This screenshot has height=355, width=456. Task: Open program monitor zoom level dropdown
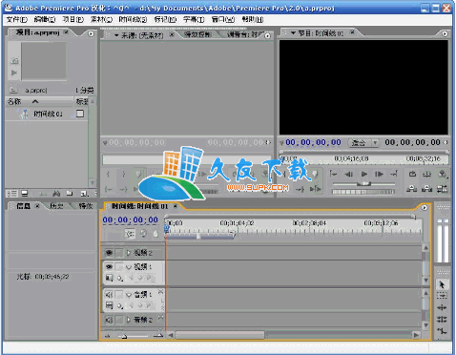pos(363,143)
